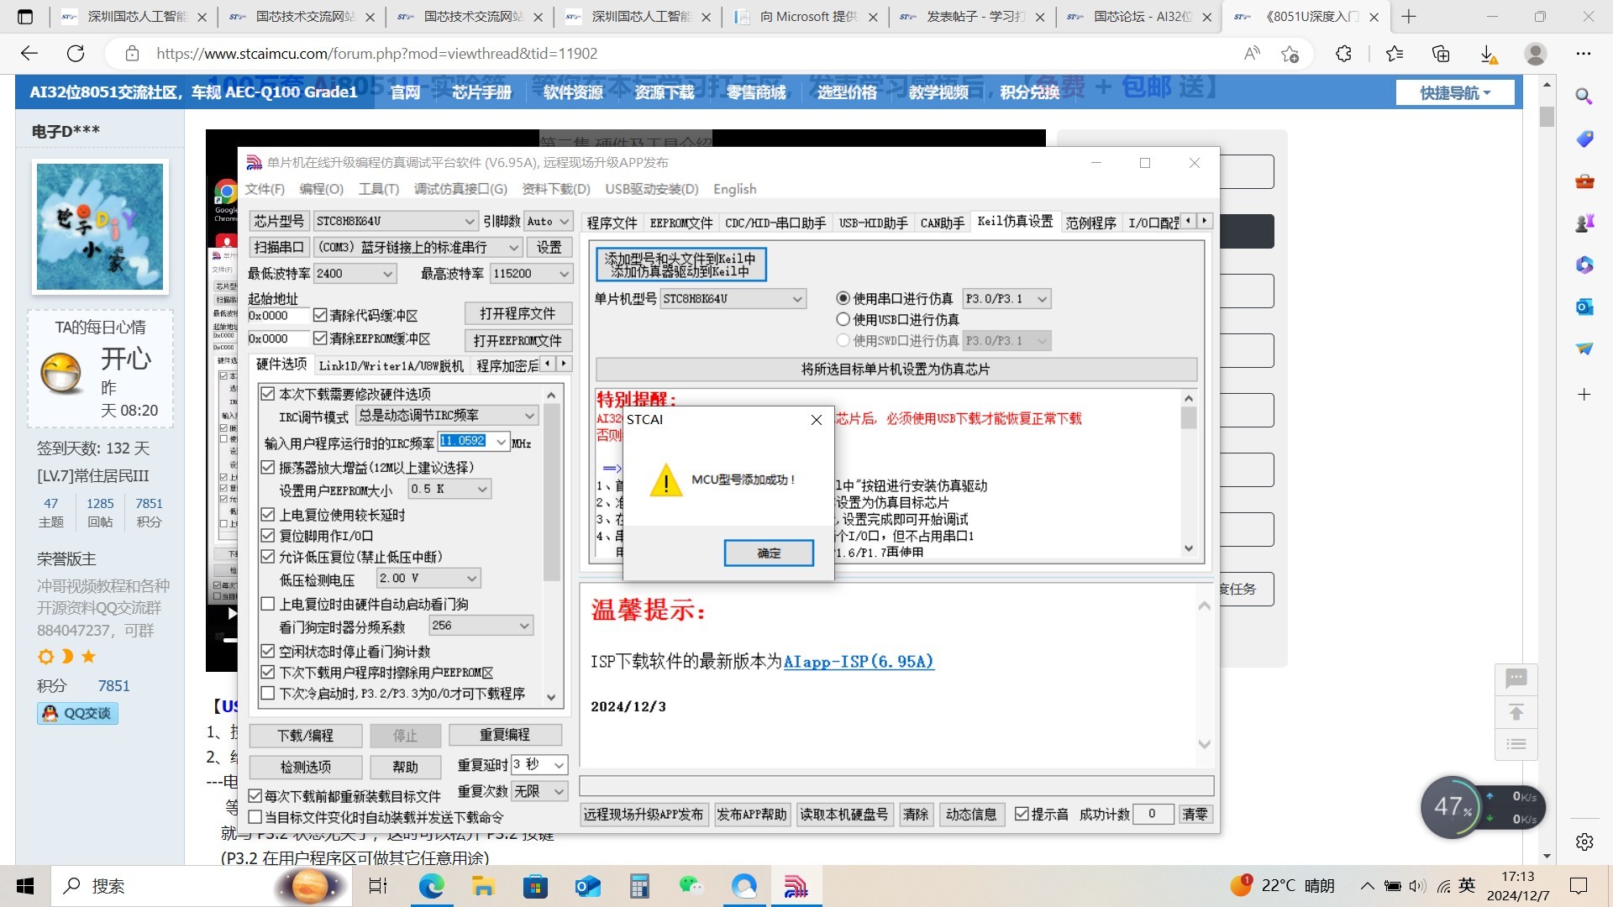
Task: Open Edge settings and more menu
Action: click(1584, 54)
